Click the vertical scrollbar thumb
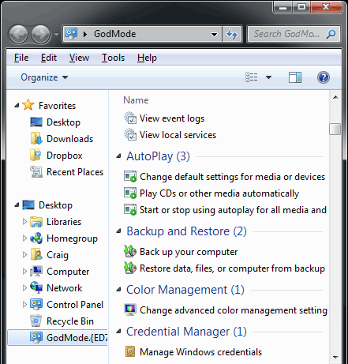Image resolution: width=348 pixels, height=364 pixels. point(335,129)
